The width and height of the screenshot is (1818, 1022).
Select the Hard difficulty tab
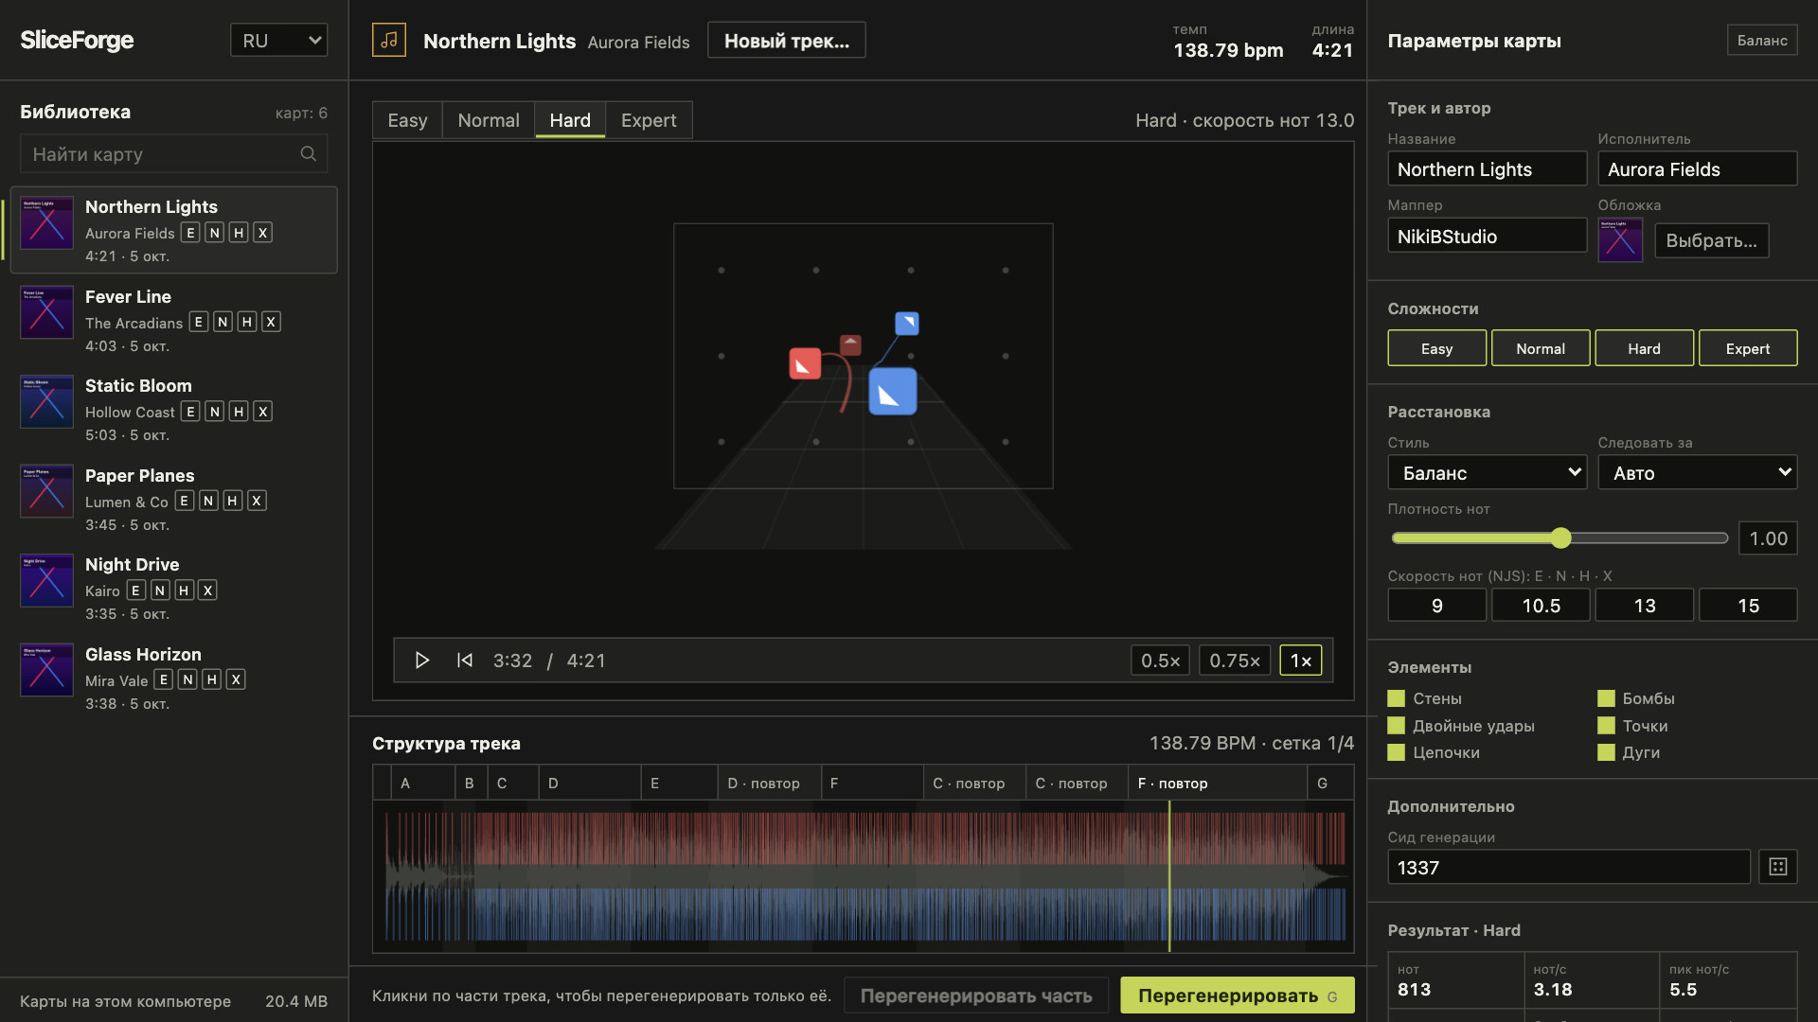click(x=570, y=120)
